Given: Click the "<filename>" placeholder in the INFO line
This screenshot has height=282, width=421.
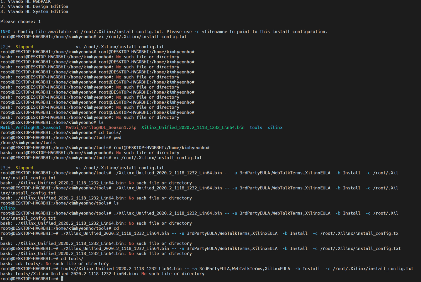Looking at the screenshot, I should (214, 32).
